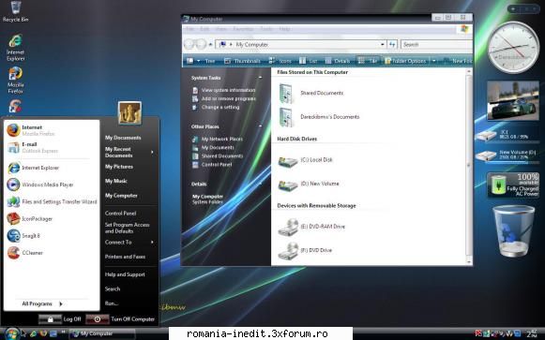Click the chess user picture in Start menu
Screen dimensions: 545x340
[129, 113]
